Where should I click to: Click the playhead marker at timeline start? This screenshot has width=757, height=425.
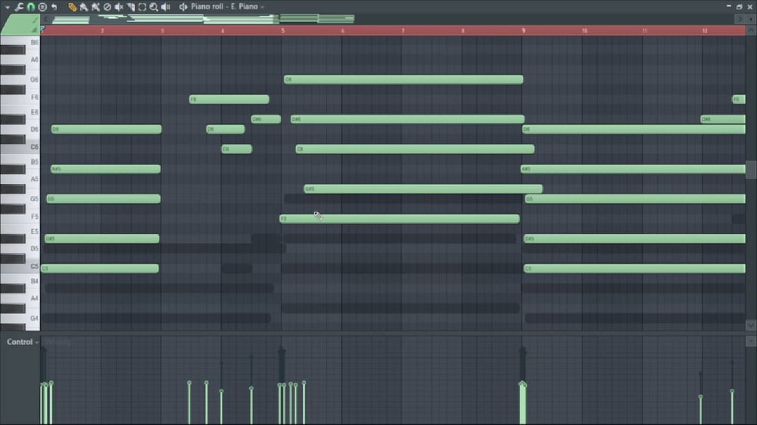pos(43,30)
